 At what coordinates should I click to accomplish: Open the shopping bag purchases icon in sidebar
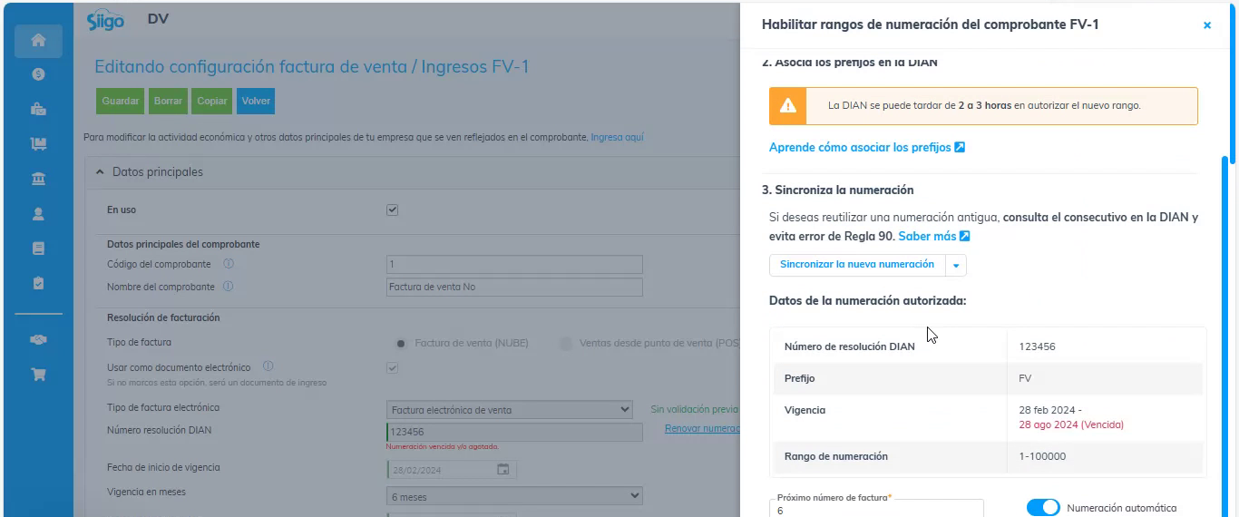pyautogui.click(x=38, y=110)
